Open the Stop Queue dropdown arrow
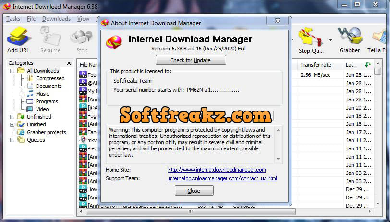This screenshot has height=222, width=390. (330, 39)
